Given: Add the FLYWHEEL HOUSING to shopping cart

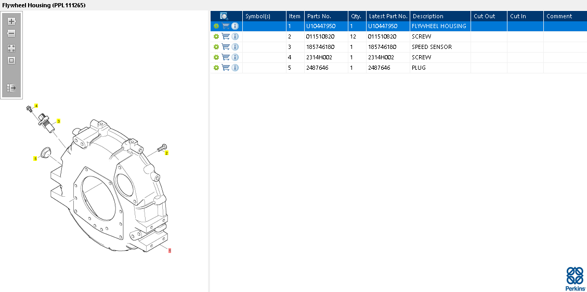Looking at the screenshot, I should 226,26.
